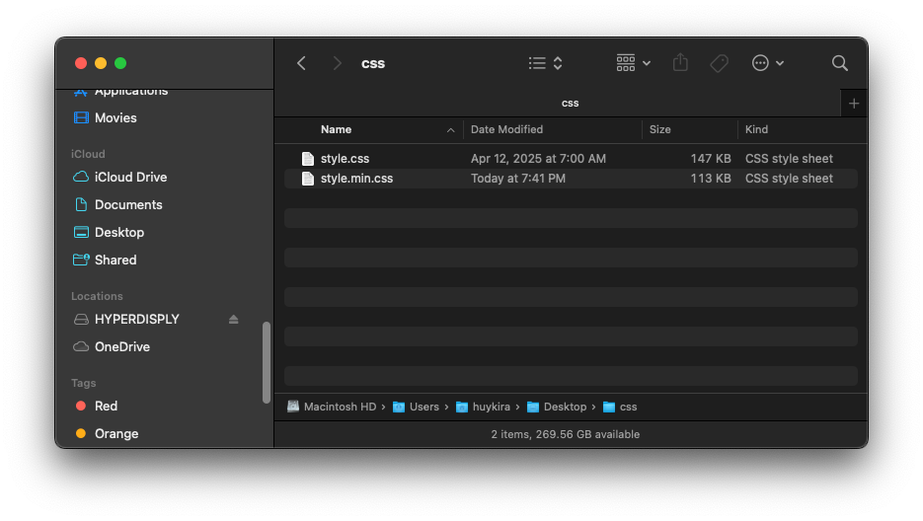Sort files by the Size column
The image size is (923, 521).
[660, 130]
